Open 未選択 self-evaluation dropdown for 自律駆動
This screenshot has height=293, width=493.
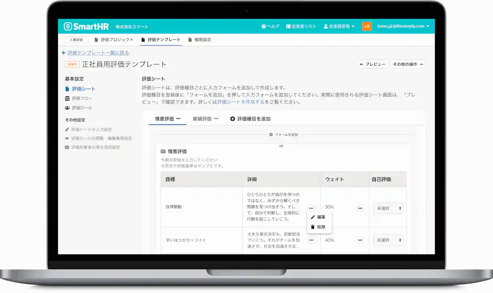click(388, 207)
